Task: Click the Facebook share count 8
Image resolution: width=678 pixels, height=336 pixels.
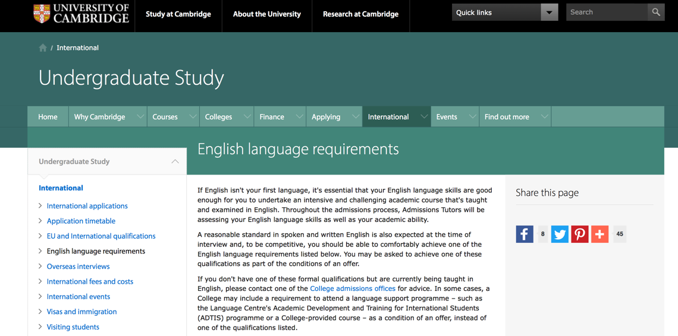Action: coord(542,234)
